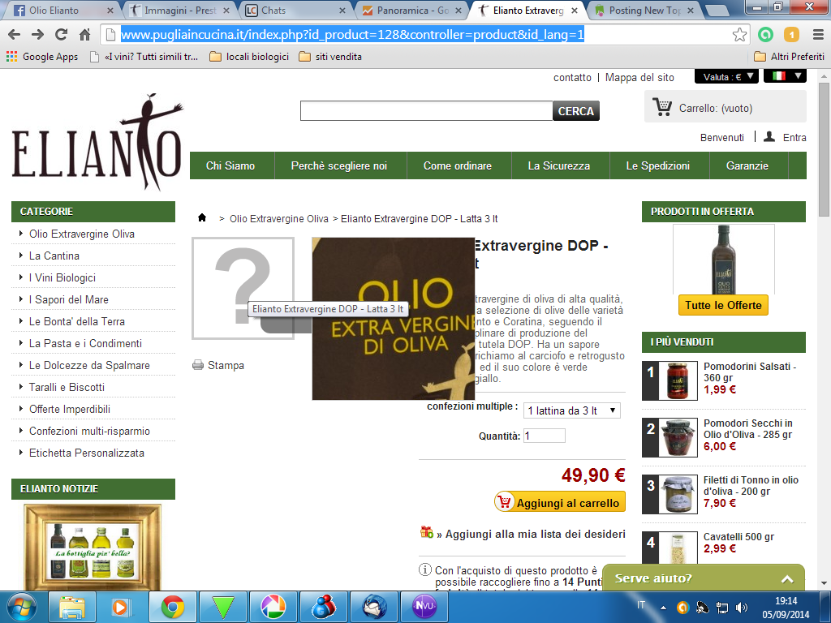Switch to the Posting New Top tab
Image resolution: width=831 pixels, height=623 pixels.
click(x=644, y=10)
